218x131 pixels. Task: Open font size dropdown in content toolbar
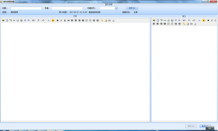[43, 20]
